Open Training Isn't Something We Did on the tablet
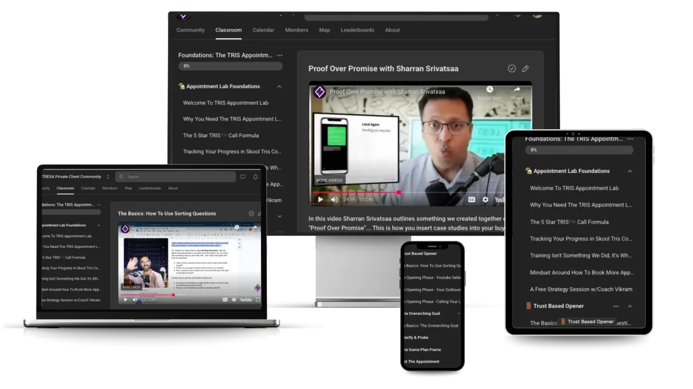The height and width of the screenshot is (389, 693). (x=581, y=255)
